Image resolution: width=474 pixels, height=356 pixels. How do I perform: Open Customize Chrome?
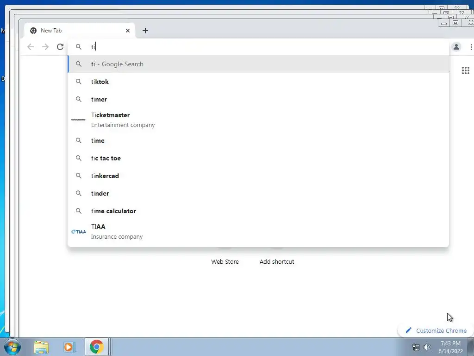pyautogui.click(x=436, y=331)
